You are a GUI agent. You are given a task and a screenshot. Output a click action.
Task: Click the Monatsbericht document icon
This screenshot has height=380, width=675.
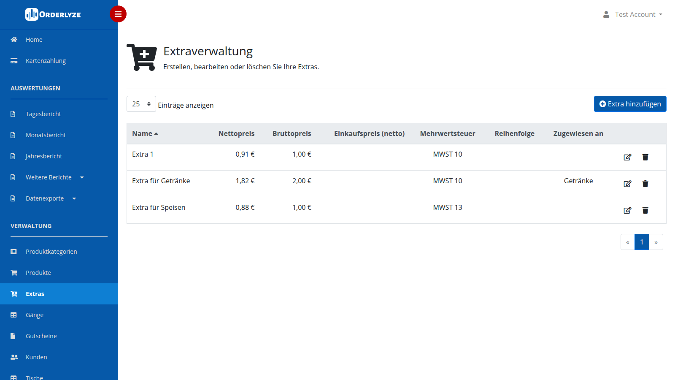[x=13, y=135]
